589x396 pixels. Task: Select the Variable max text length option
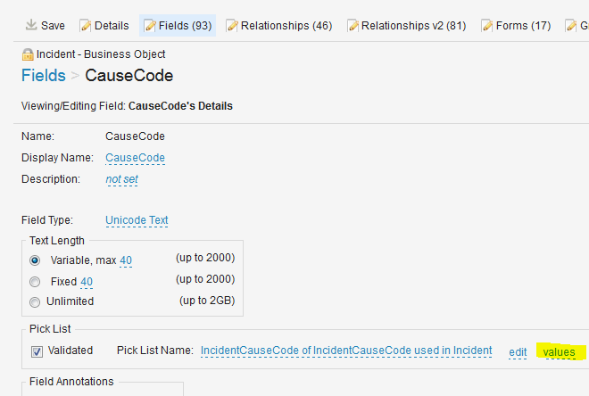pyautogui.click(x=36, y=260)
